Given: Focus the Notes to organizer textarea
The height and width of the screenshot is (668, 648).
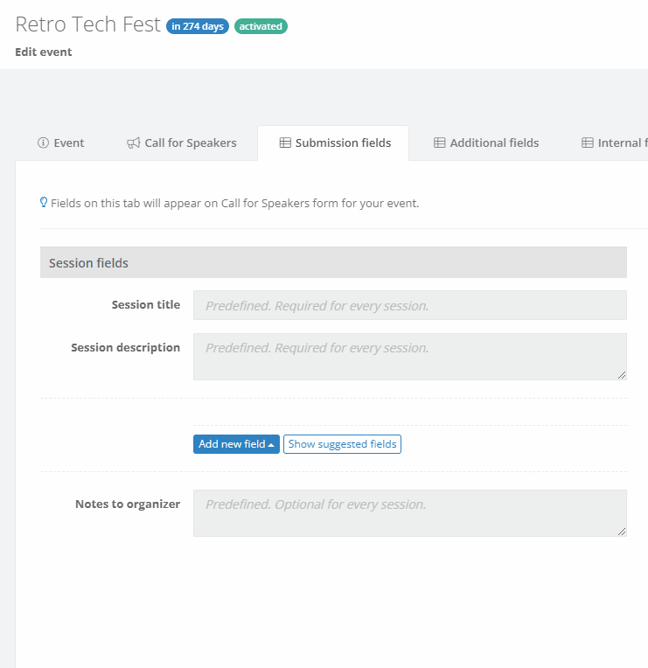Looking at the screenshot, I should click(x=409, y=513).
